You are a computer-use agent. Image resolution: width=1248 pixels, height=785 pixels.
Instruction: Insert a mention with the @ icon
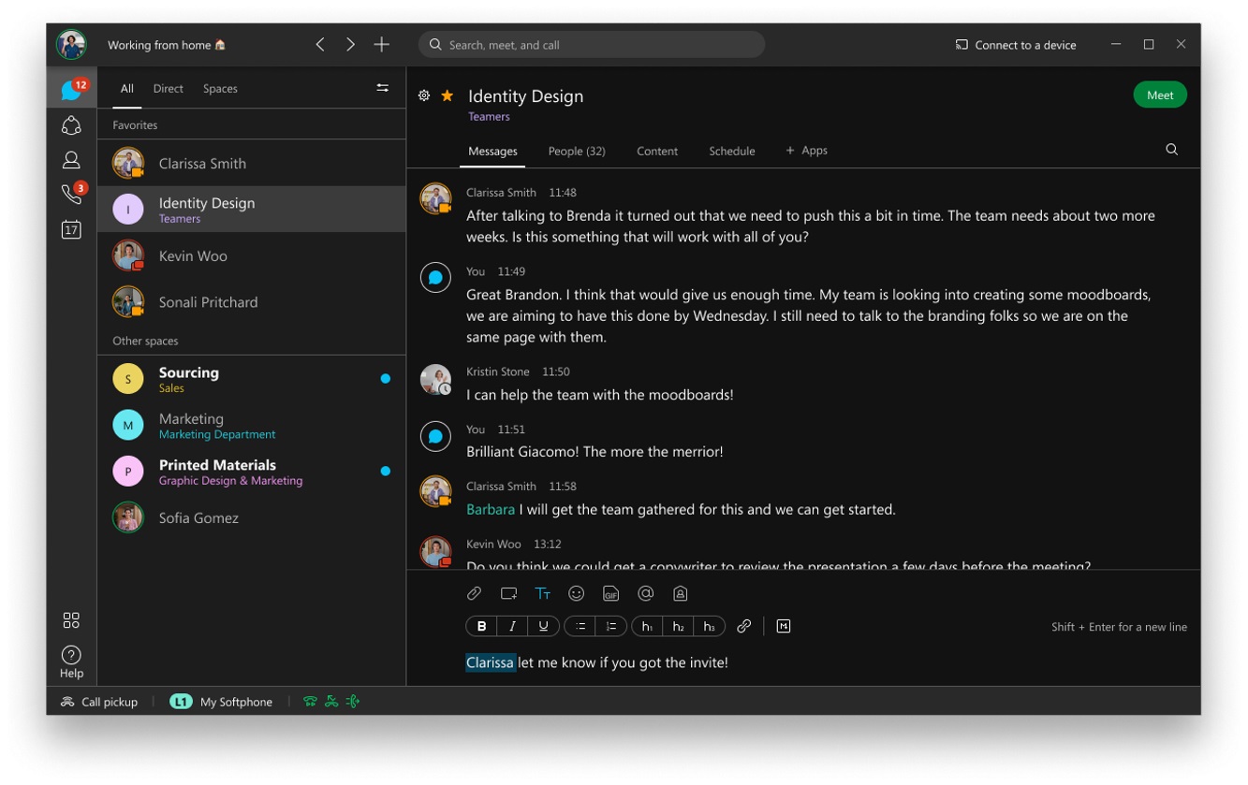coord(645,593)
